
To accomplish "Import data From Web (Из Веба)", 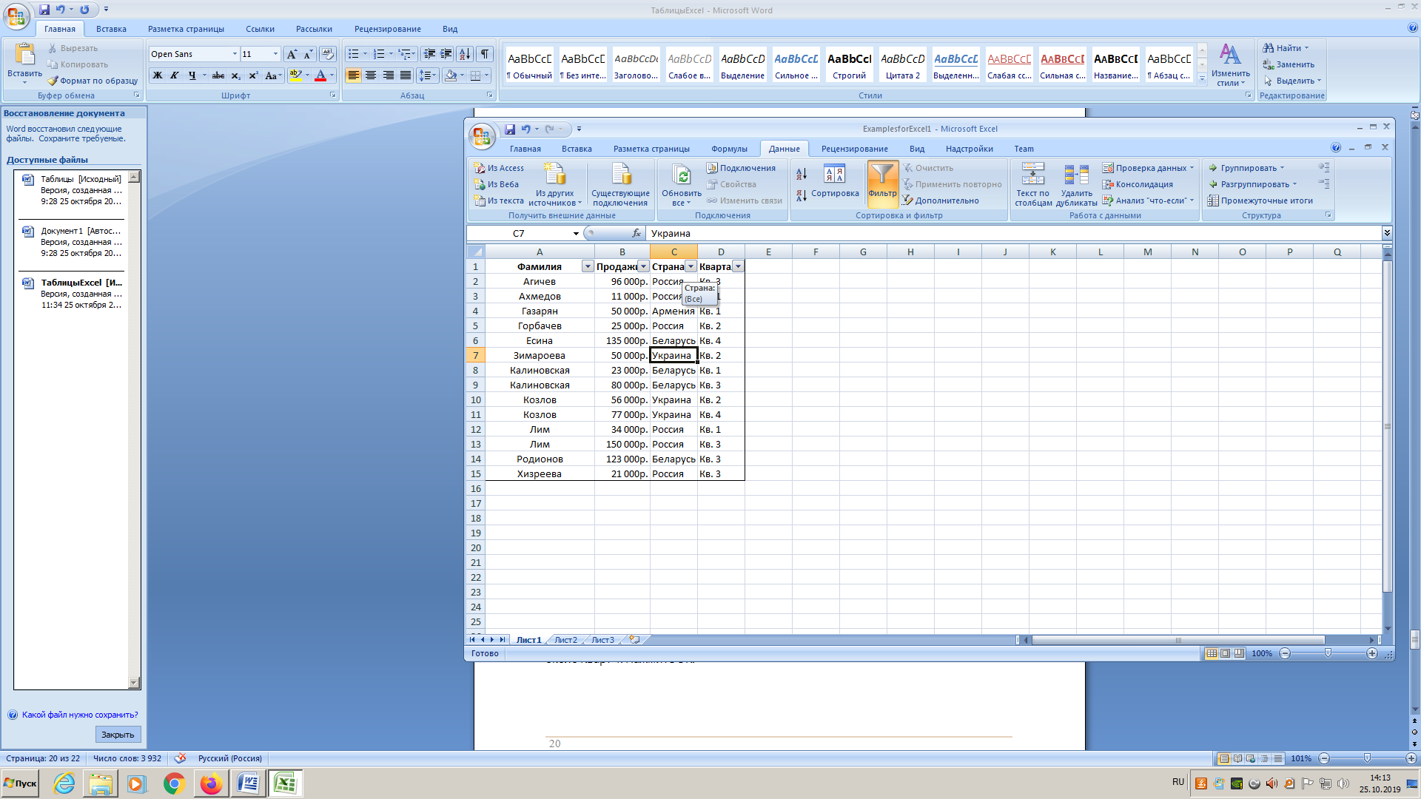I will pos(497,185).
